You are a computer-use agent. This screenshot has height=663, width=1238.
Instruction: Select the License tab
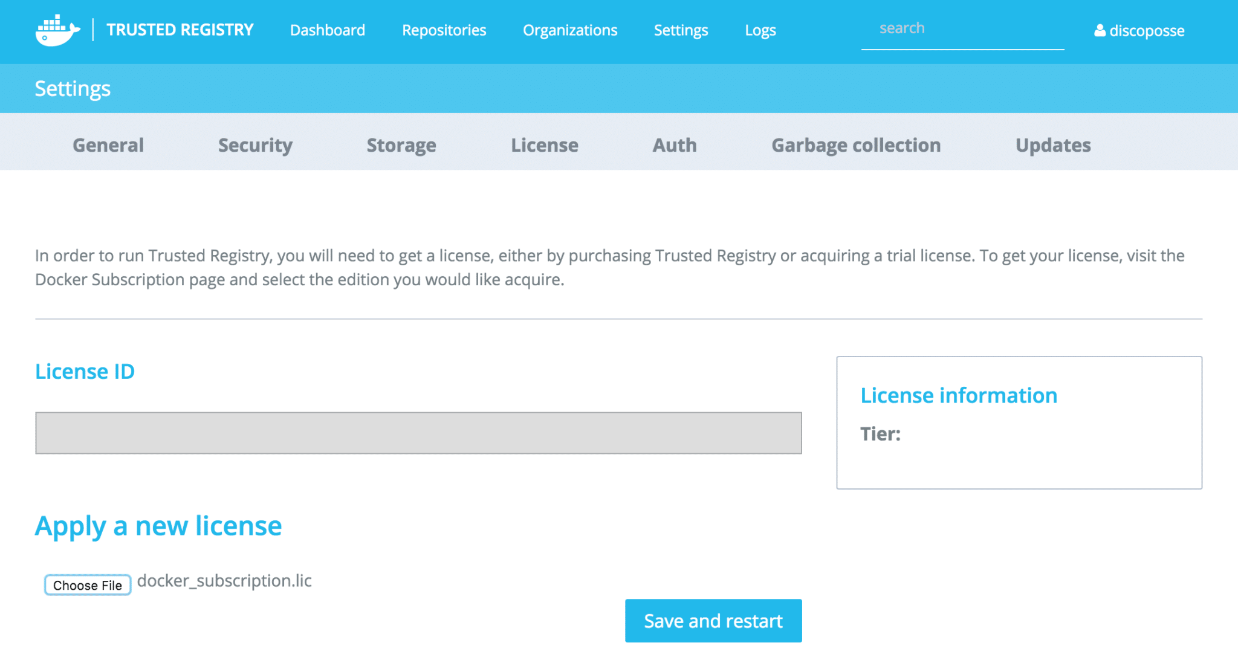pyautogui.click(x=544, y=145)
